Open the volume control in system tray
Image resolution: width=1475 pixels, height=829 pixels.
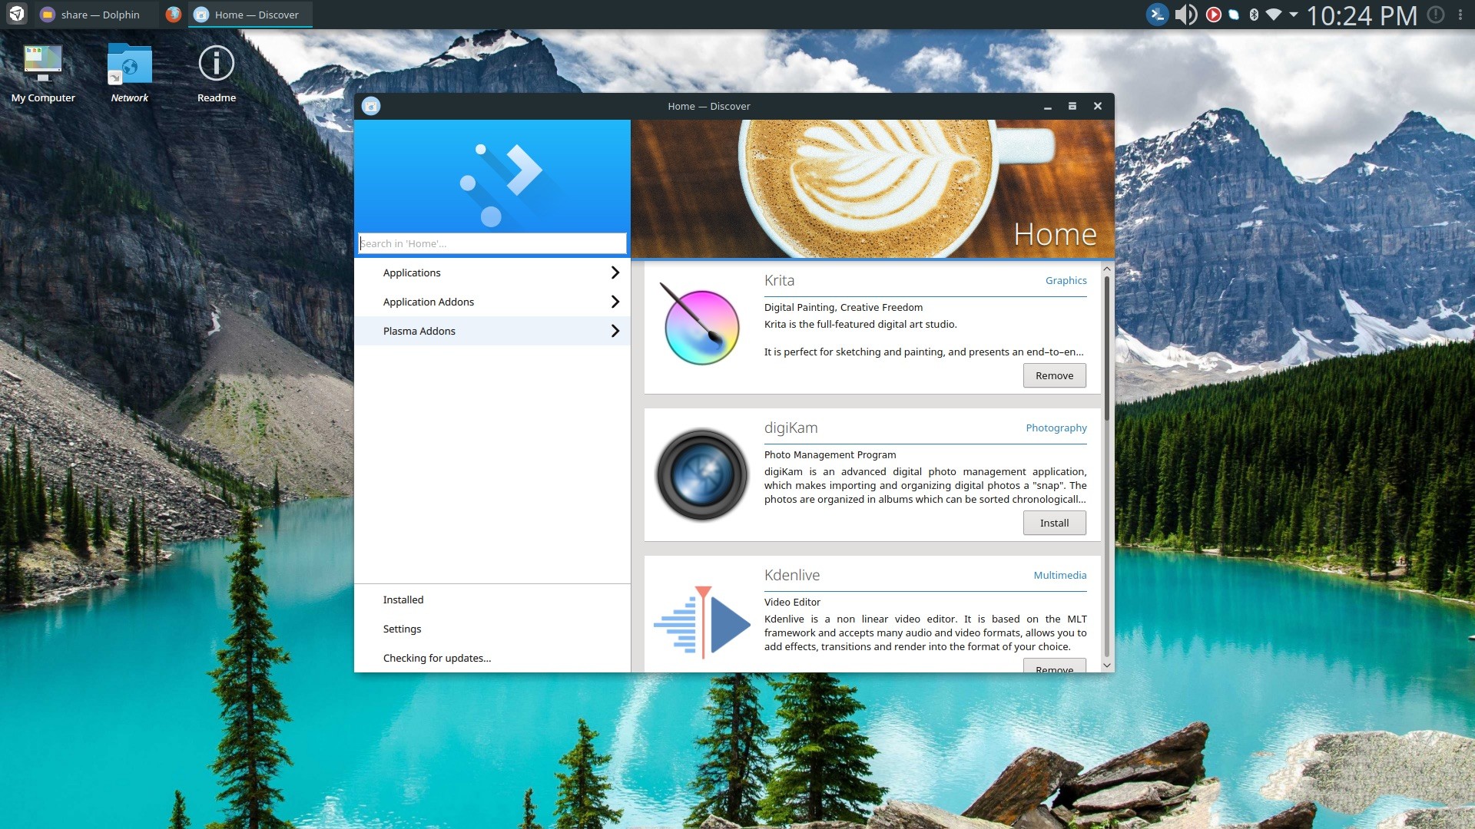1185,15
